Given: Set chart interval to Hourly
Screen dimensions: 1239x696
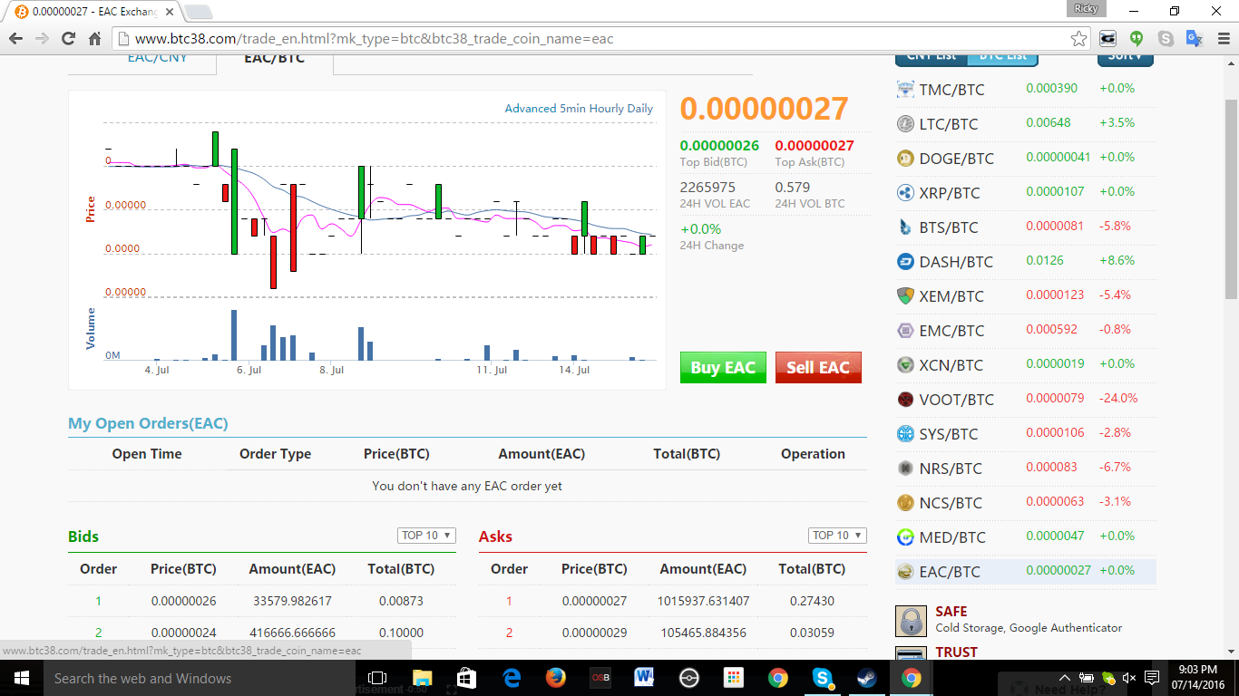Looking at the screenshot, I should pos(606,109).
